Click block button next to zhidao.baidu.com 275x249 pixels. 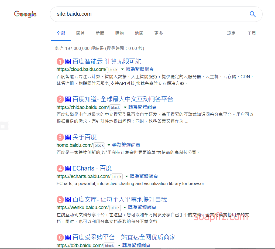[x=115, y=108]
